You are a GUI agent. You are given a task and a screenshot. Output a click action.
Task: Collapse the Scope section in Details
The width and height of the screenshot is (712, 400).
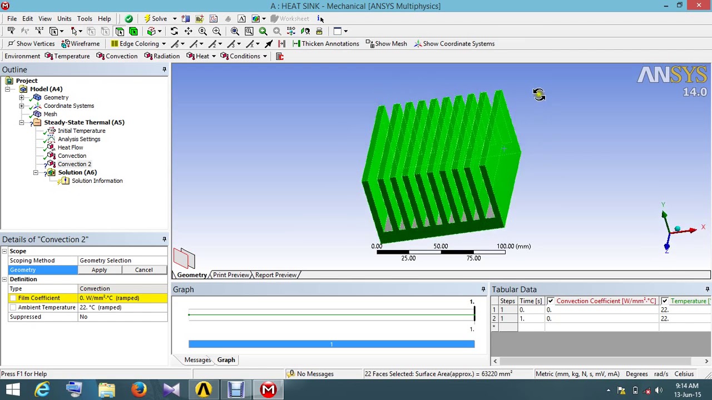(x=4, y=251)
